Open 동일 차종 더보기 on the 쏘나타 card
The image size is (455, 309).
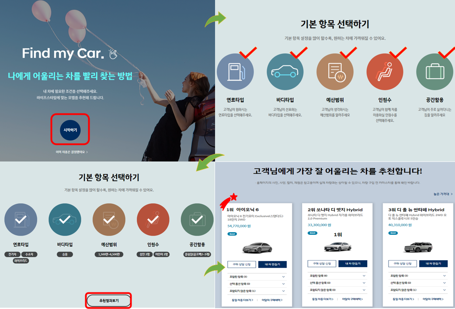pos(323,299)
